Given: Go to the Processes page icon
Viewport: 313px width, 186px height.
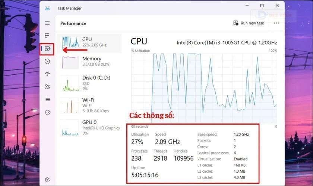Looking at the screenshot, I should [47, 35].
